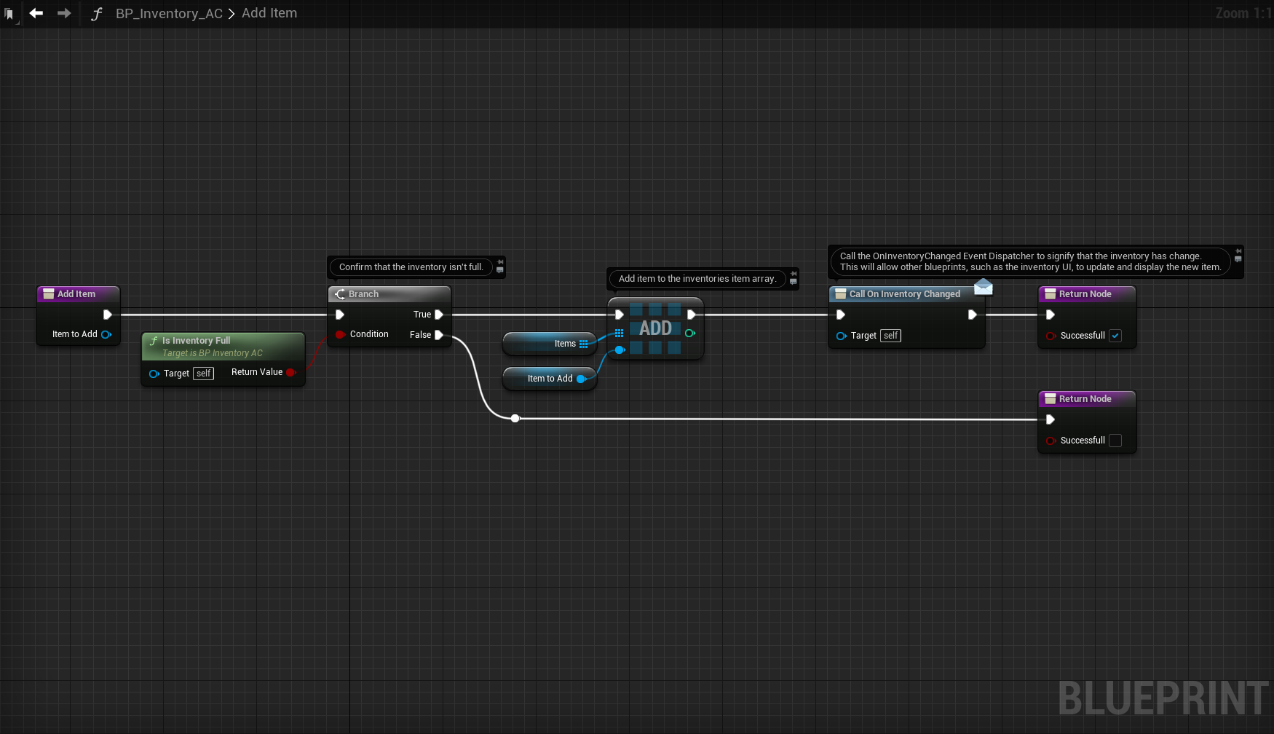Select the ADD array node
This screenshot has width=1274, height=734.
pyautogui.click(x=655, y=328)
